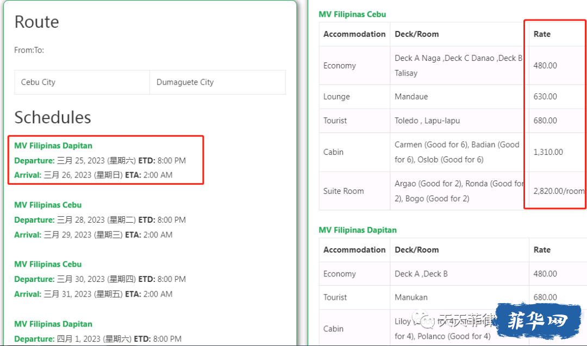Click 480.00 rate in Filipinas Cebu Economy row
The height and width of the screenshot is (346, 587).
[x=558, y=66]
